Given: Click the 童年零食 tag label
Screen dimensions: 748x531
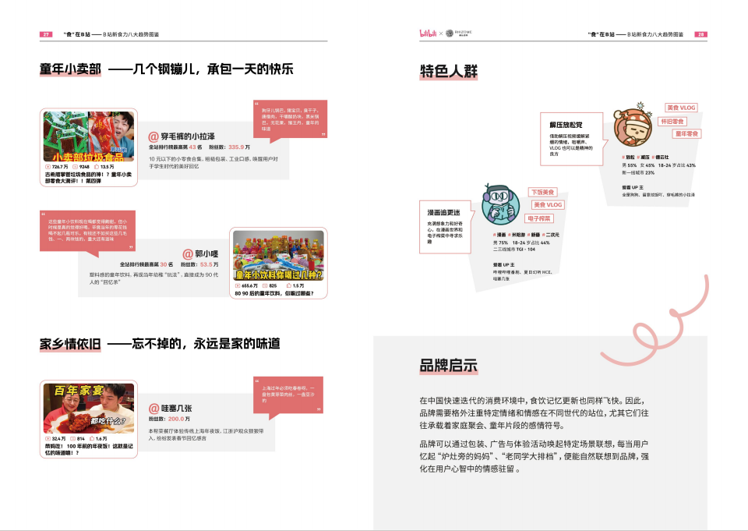Looking at the screenshot, I should pos(686,133).
